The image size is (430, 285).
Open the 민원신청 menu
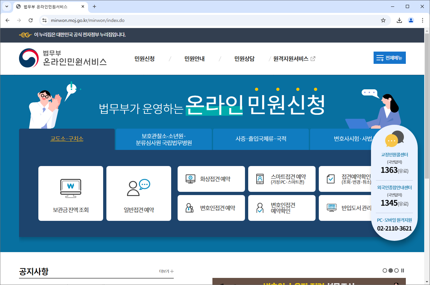[x=144, y=59]
